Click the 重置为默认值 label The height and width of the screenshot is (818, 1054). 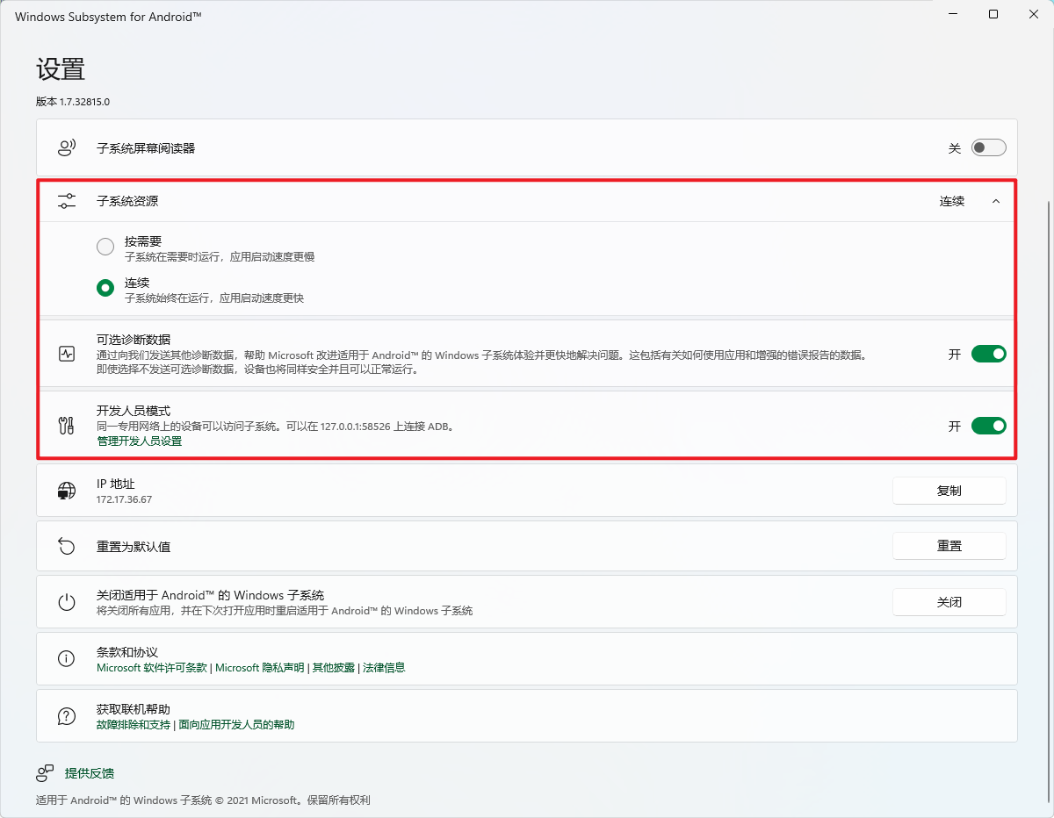point(134,547)
